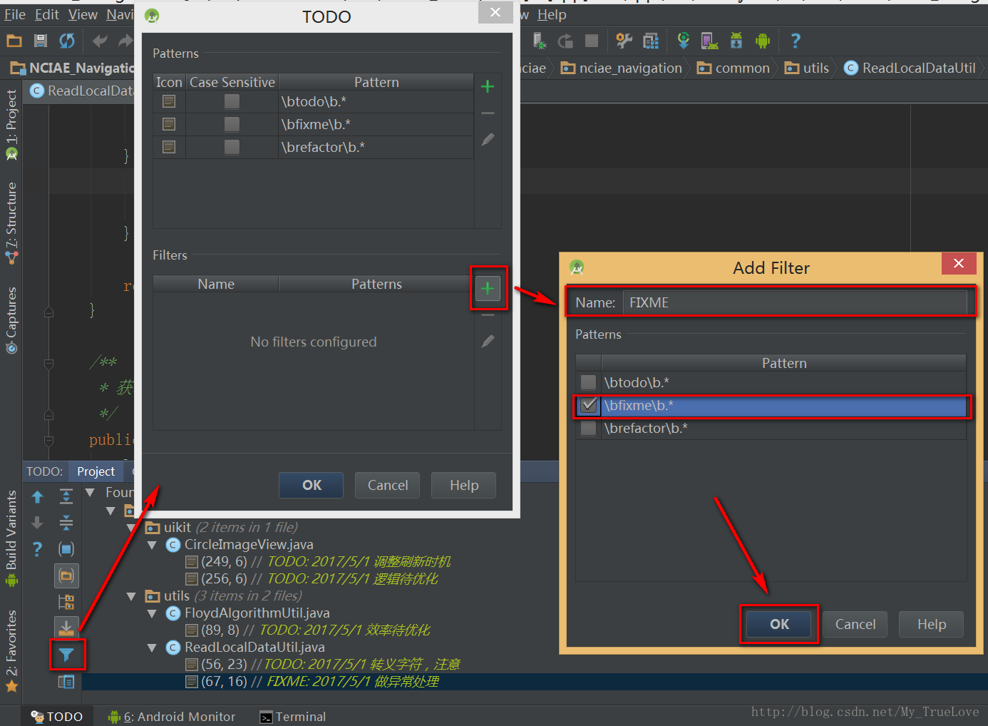Toggle Flatten Packages tree icon
988x726 pixels.
click(66, 601)
